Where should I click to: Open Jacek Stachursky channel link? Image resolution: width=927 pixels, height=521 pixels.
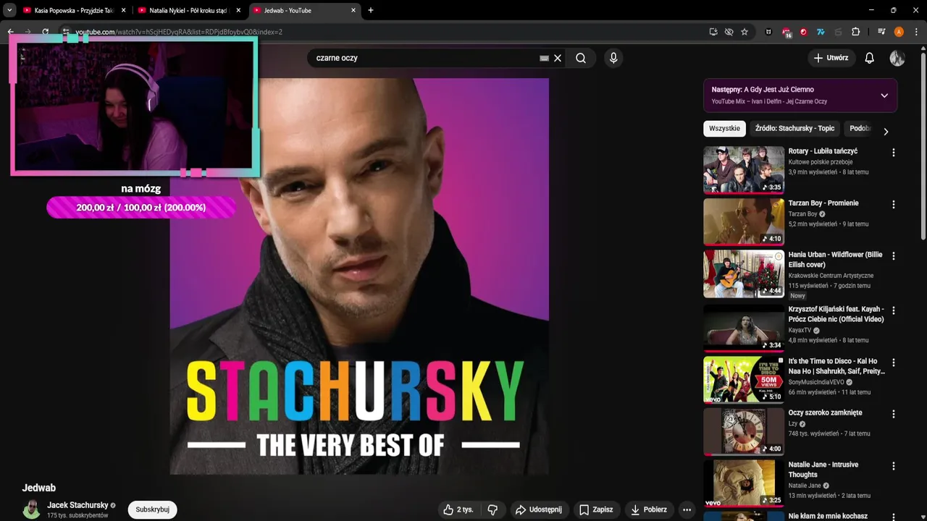pos(77,505)
